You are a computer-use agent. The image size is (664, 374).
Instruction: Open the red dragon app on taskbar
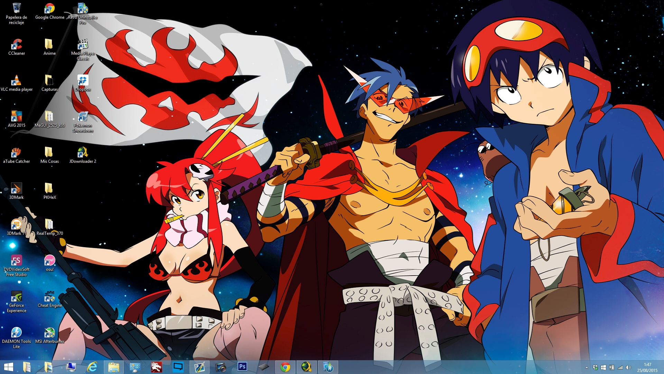156,367
